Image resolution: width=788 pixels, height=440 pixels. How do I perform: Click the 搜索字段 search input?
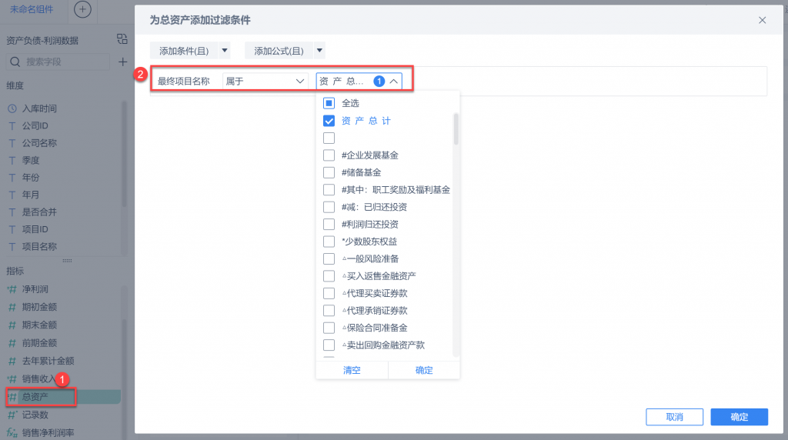point(58,62)
